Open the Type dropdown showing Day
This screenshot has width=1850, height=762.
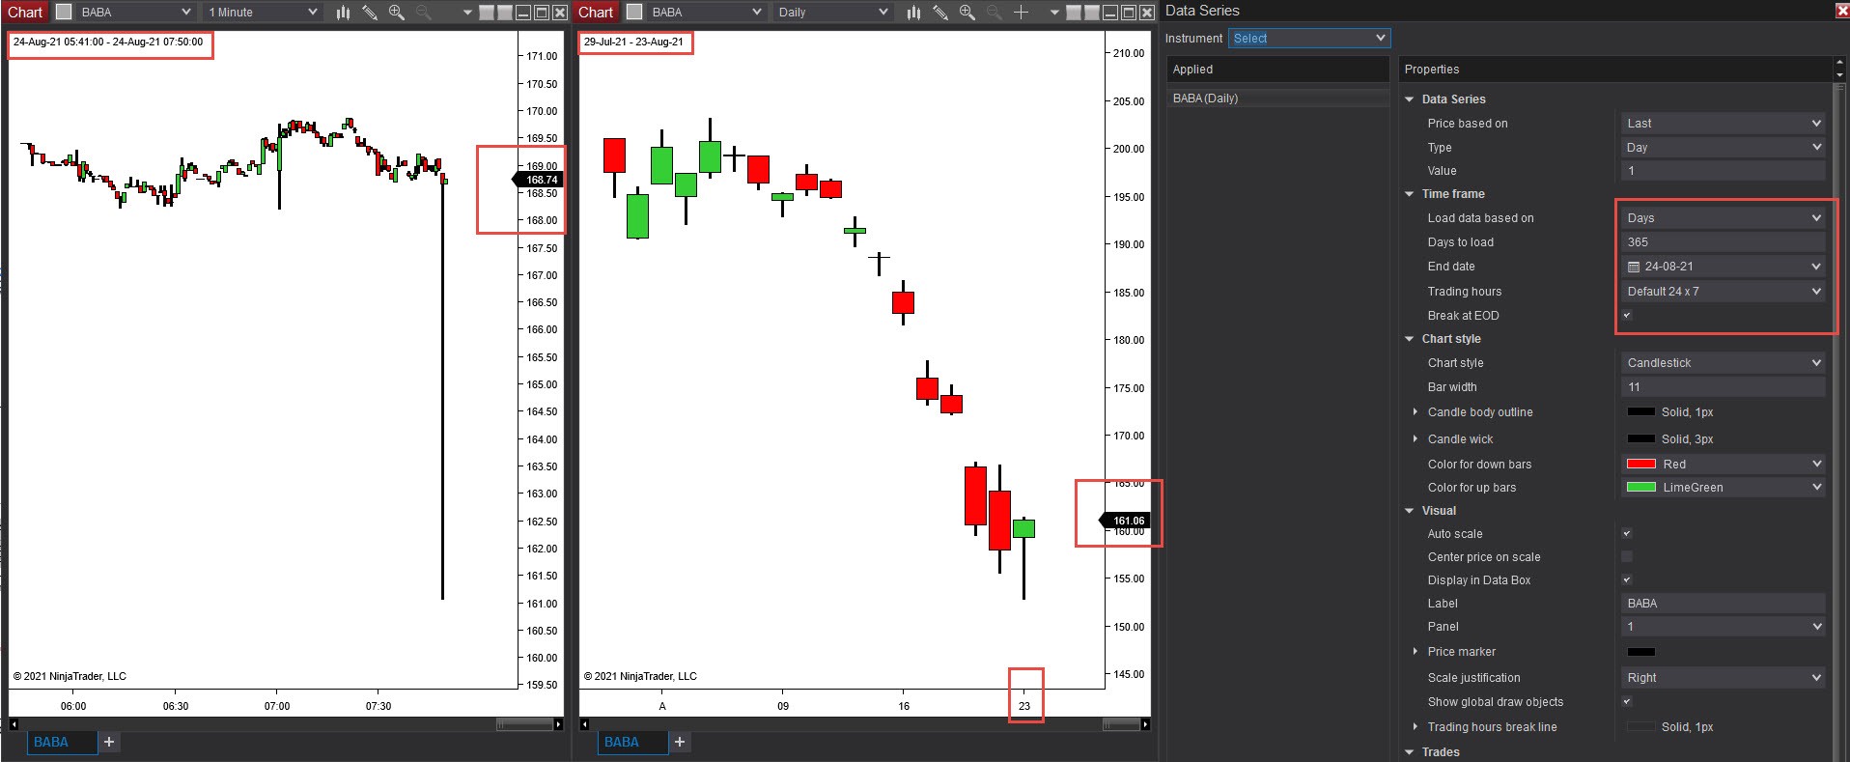tap(1723, 148)
